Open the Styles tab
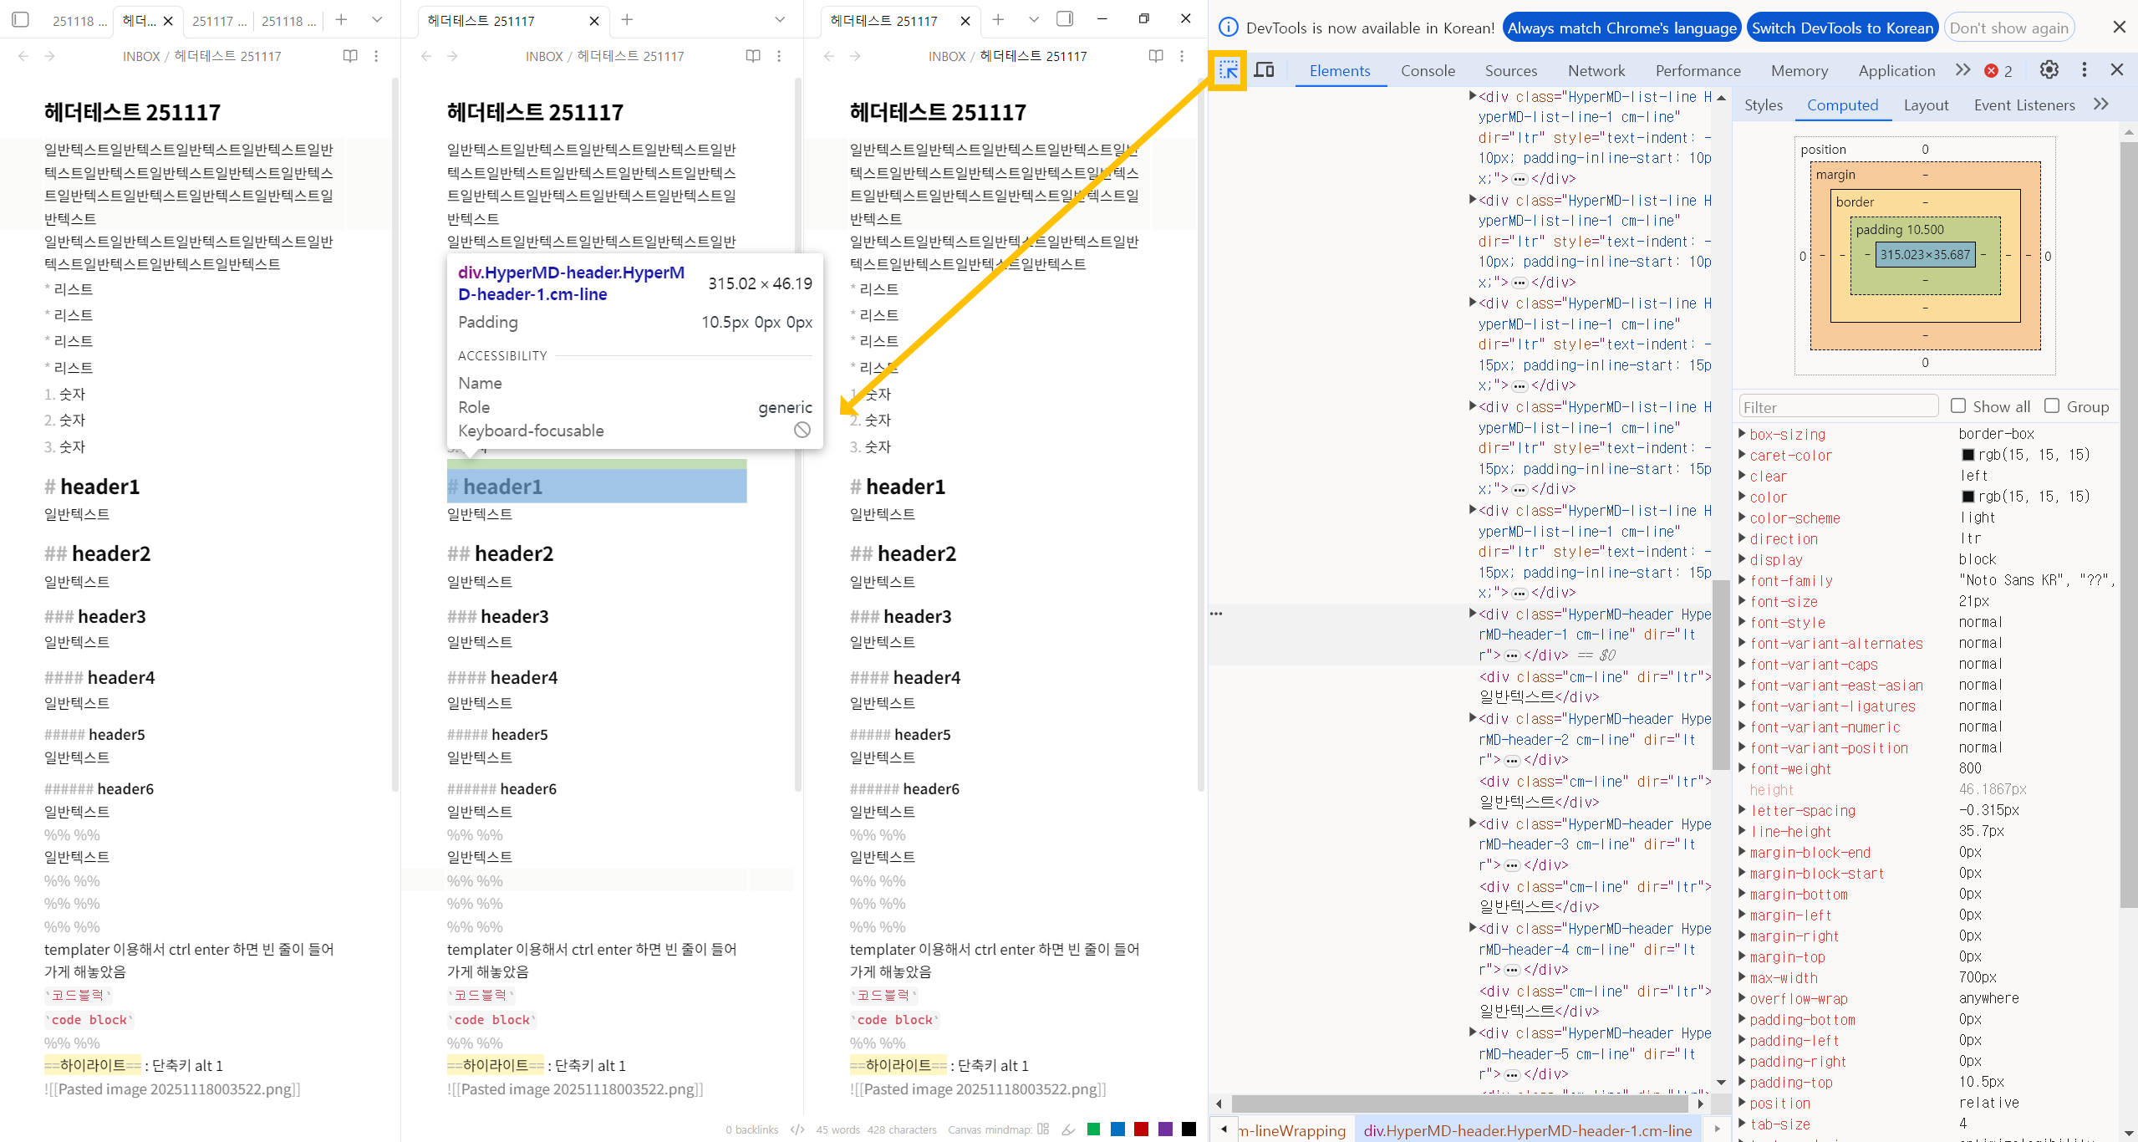2138x1142 pixels. 1763,105
